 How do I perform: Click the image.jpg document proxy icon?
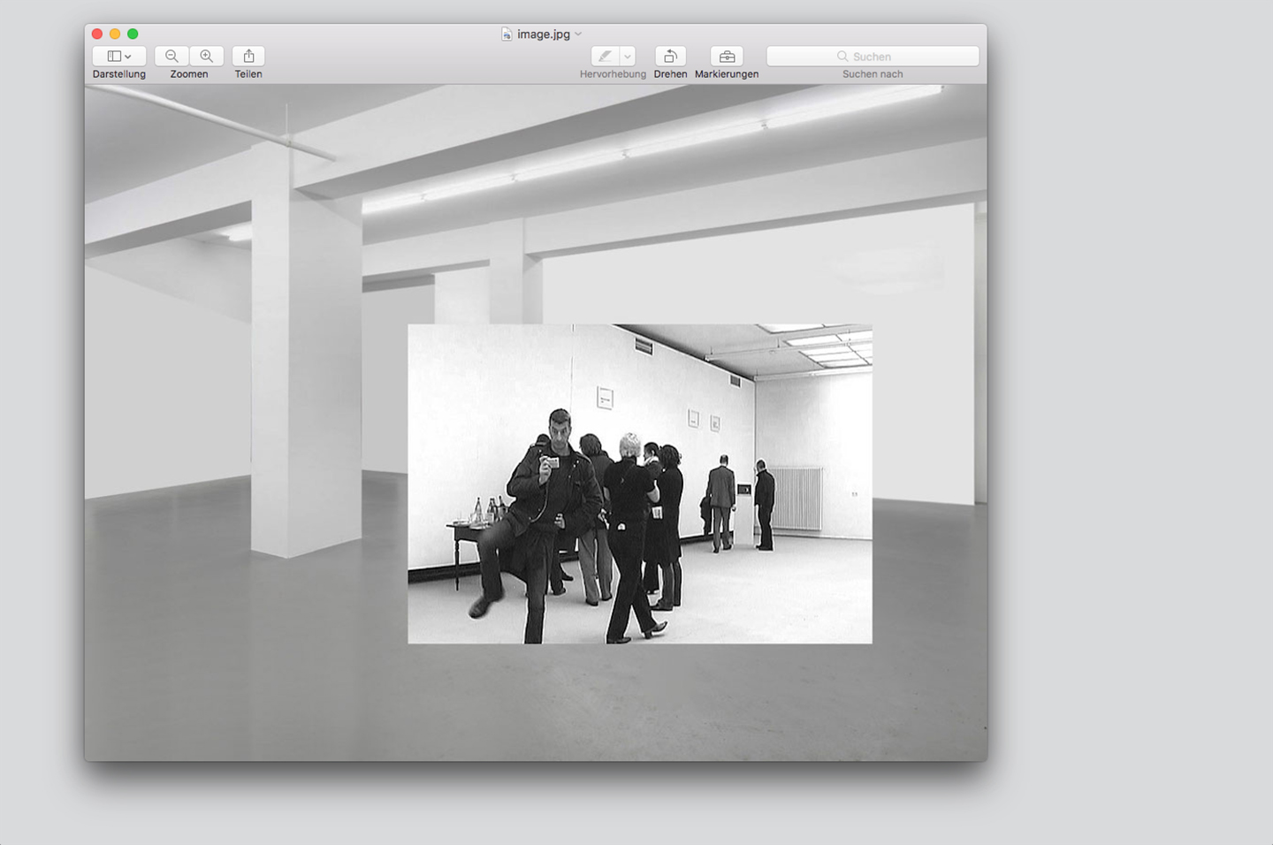click(x=507, y=34)
